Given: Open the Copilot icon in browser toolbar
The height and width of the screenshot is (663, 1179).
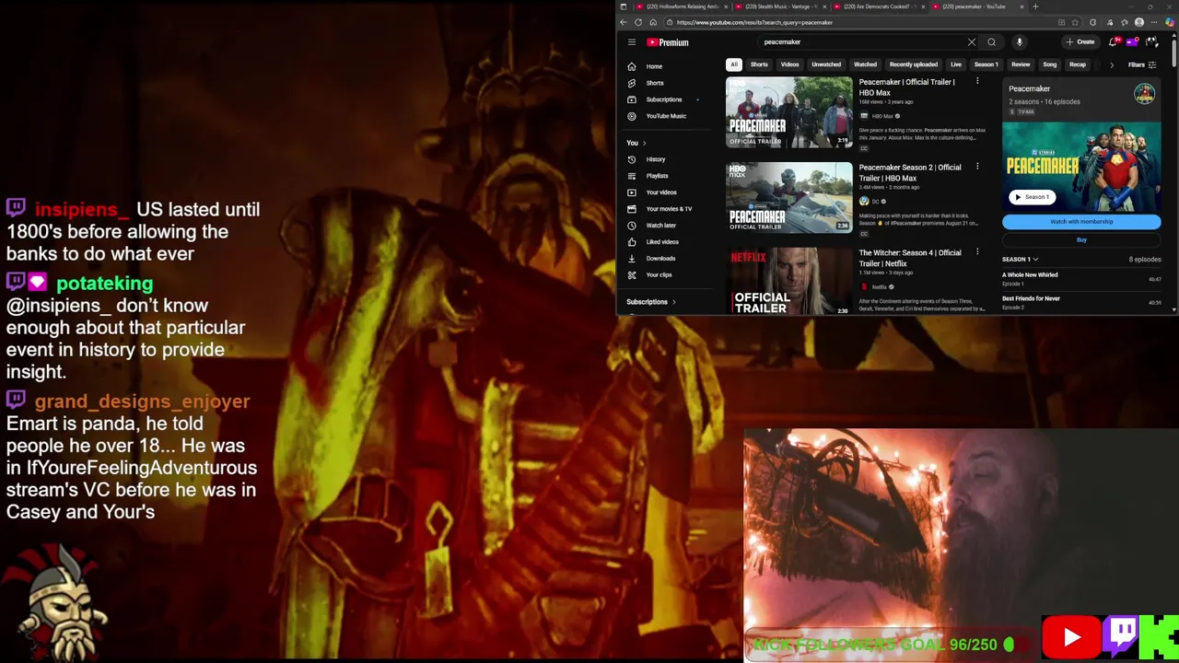Looking at the screenshot, I should [x=1170, y=22].
